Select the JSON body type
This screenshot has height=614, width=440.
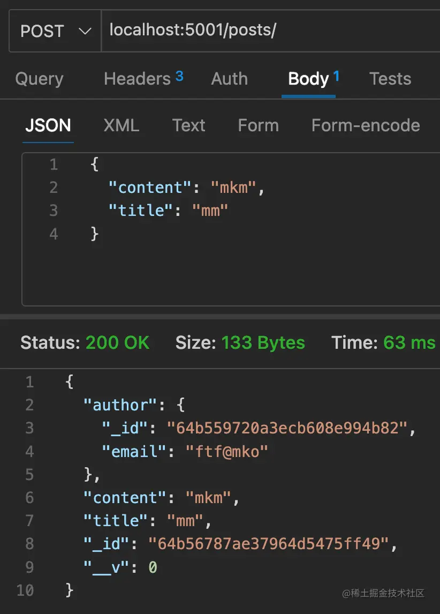click(x=48, y=125)
